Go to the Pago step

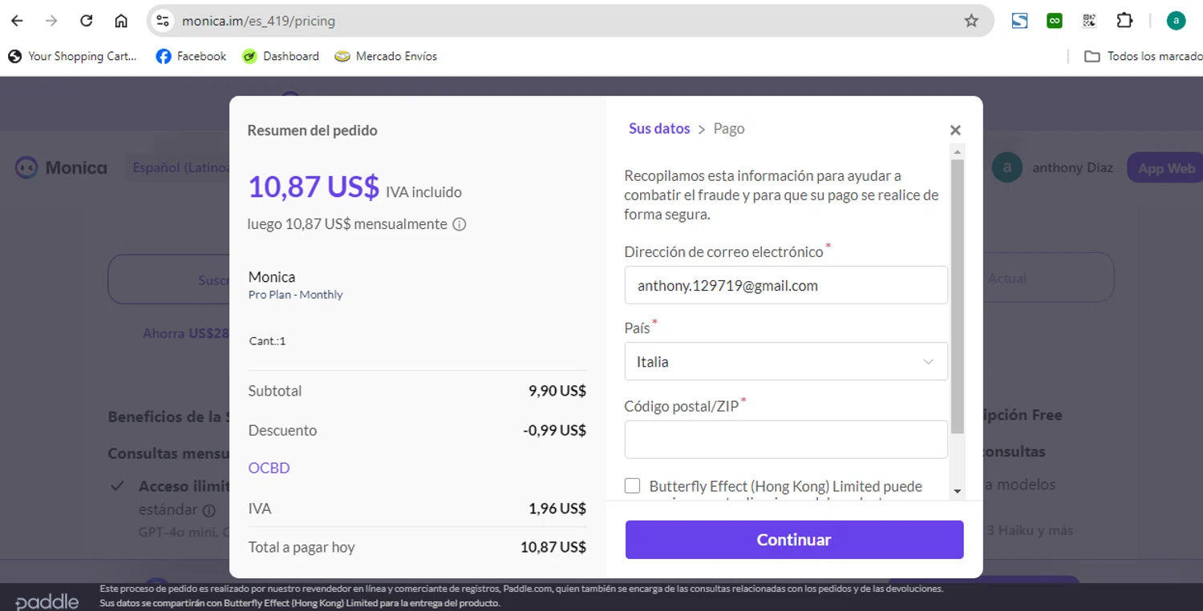pos(729,128)
